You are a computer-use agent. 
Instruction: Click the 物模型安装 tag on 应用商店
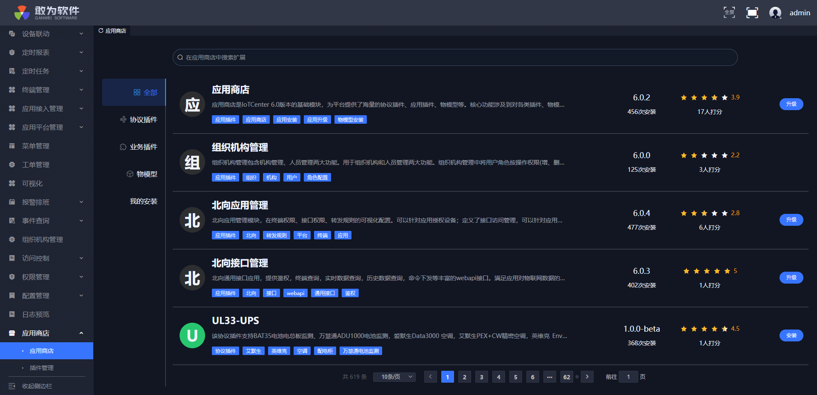pyautogui.click(x=351, y=119)
